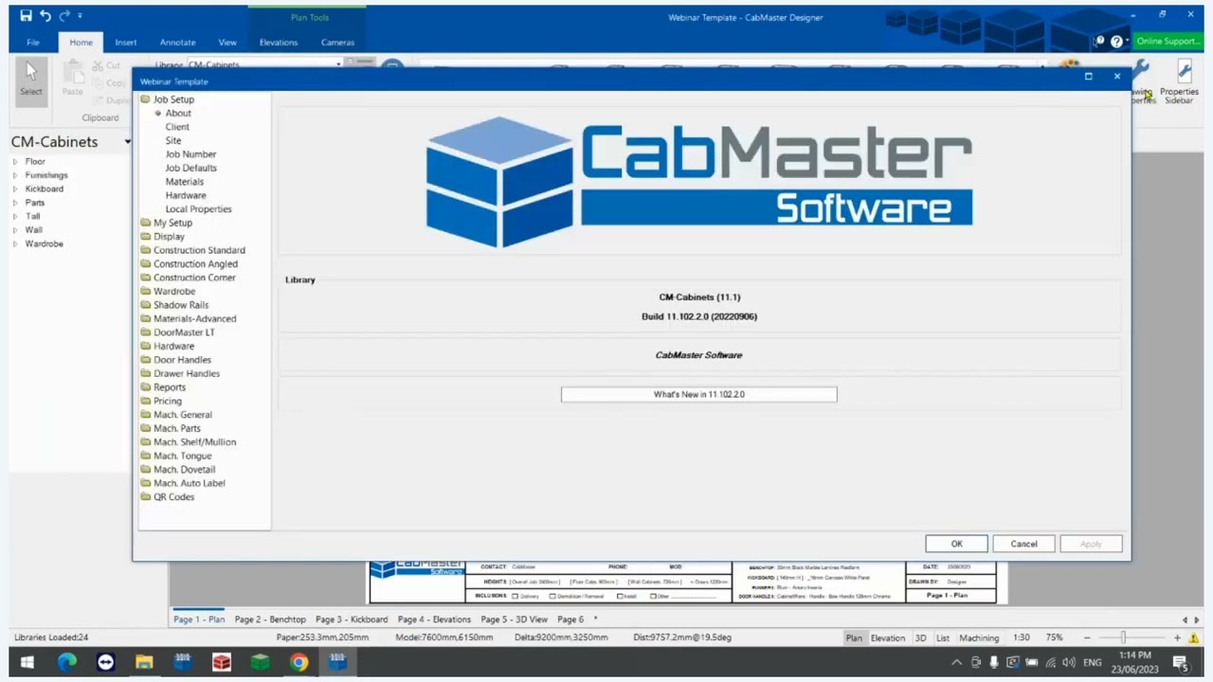Click What's New in 11.102.2.0 button

(x=698, y=394)
